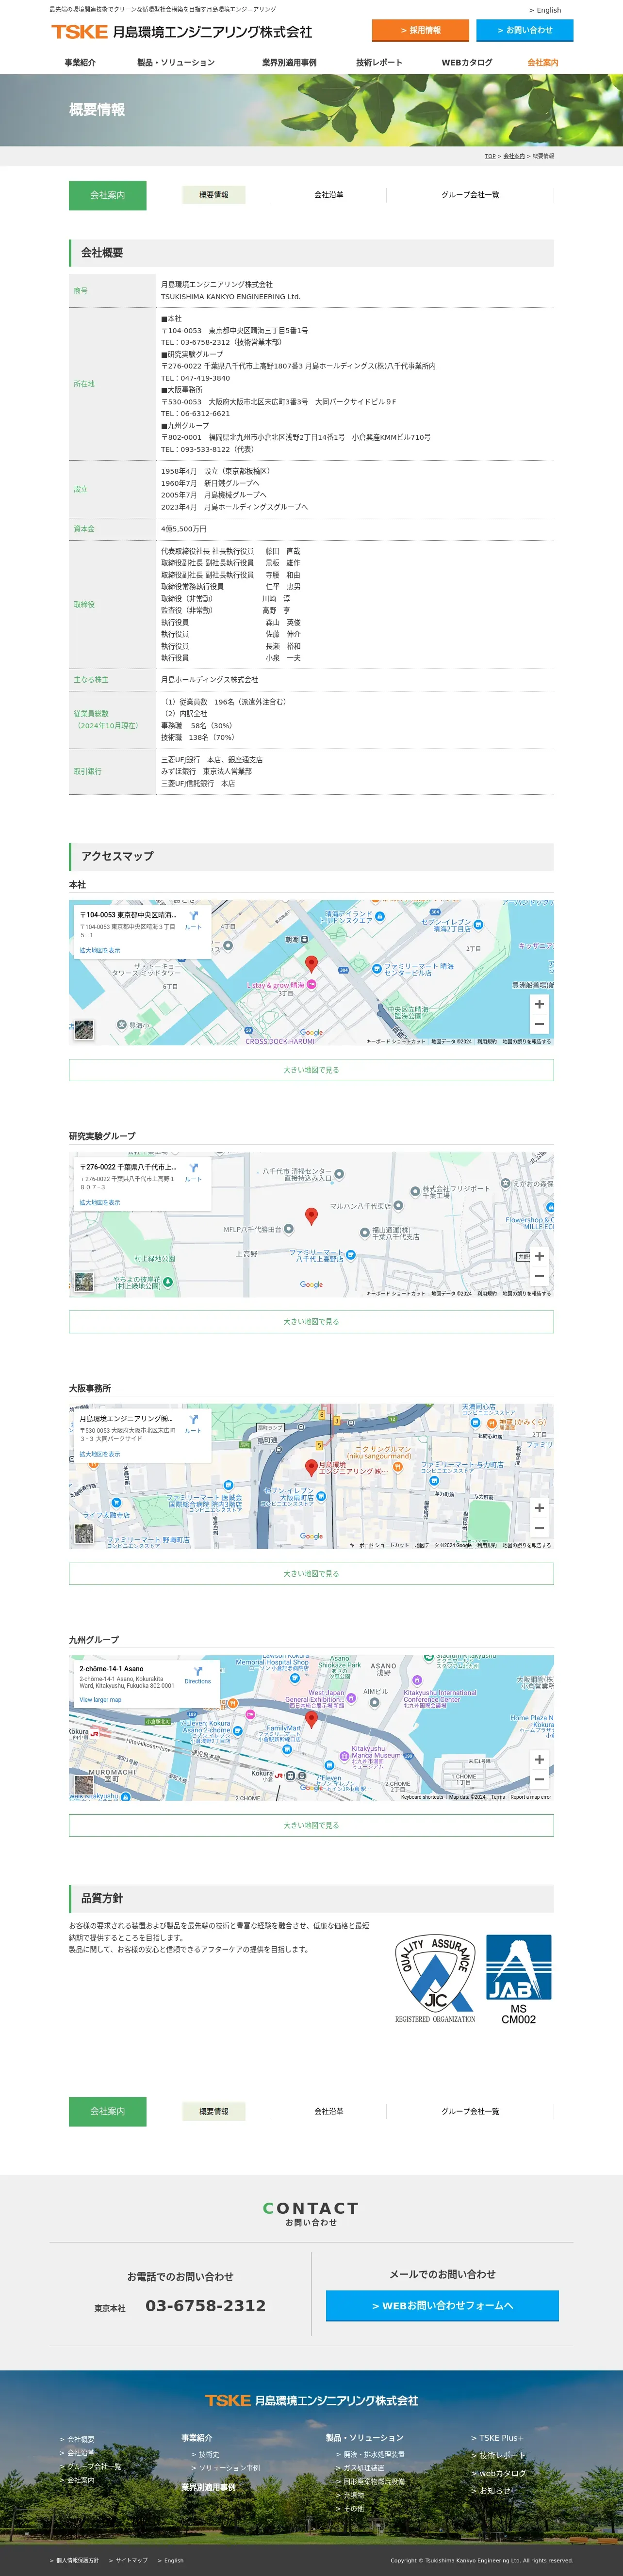Click the lower green 会社案内 button
The height and width of the screenshot is (2576, 623).
coord(108,2111)
